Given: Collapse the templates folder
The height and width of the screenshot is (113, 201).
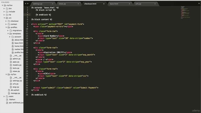Looking at the screenshot, I should pyautogui.click(x=8, y=34).
